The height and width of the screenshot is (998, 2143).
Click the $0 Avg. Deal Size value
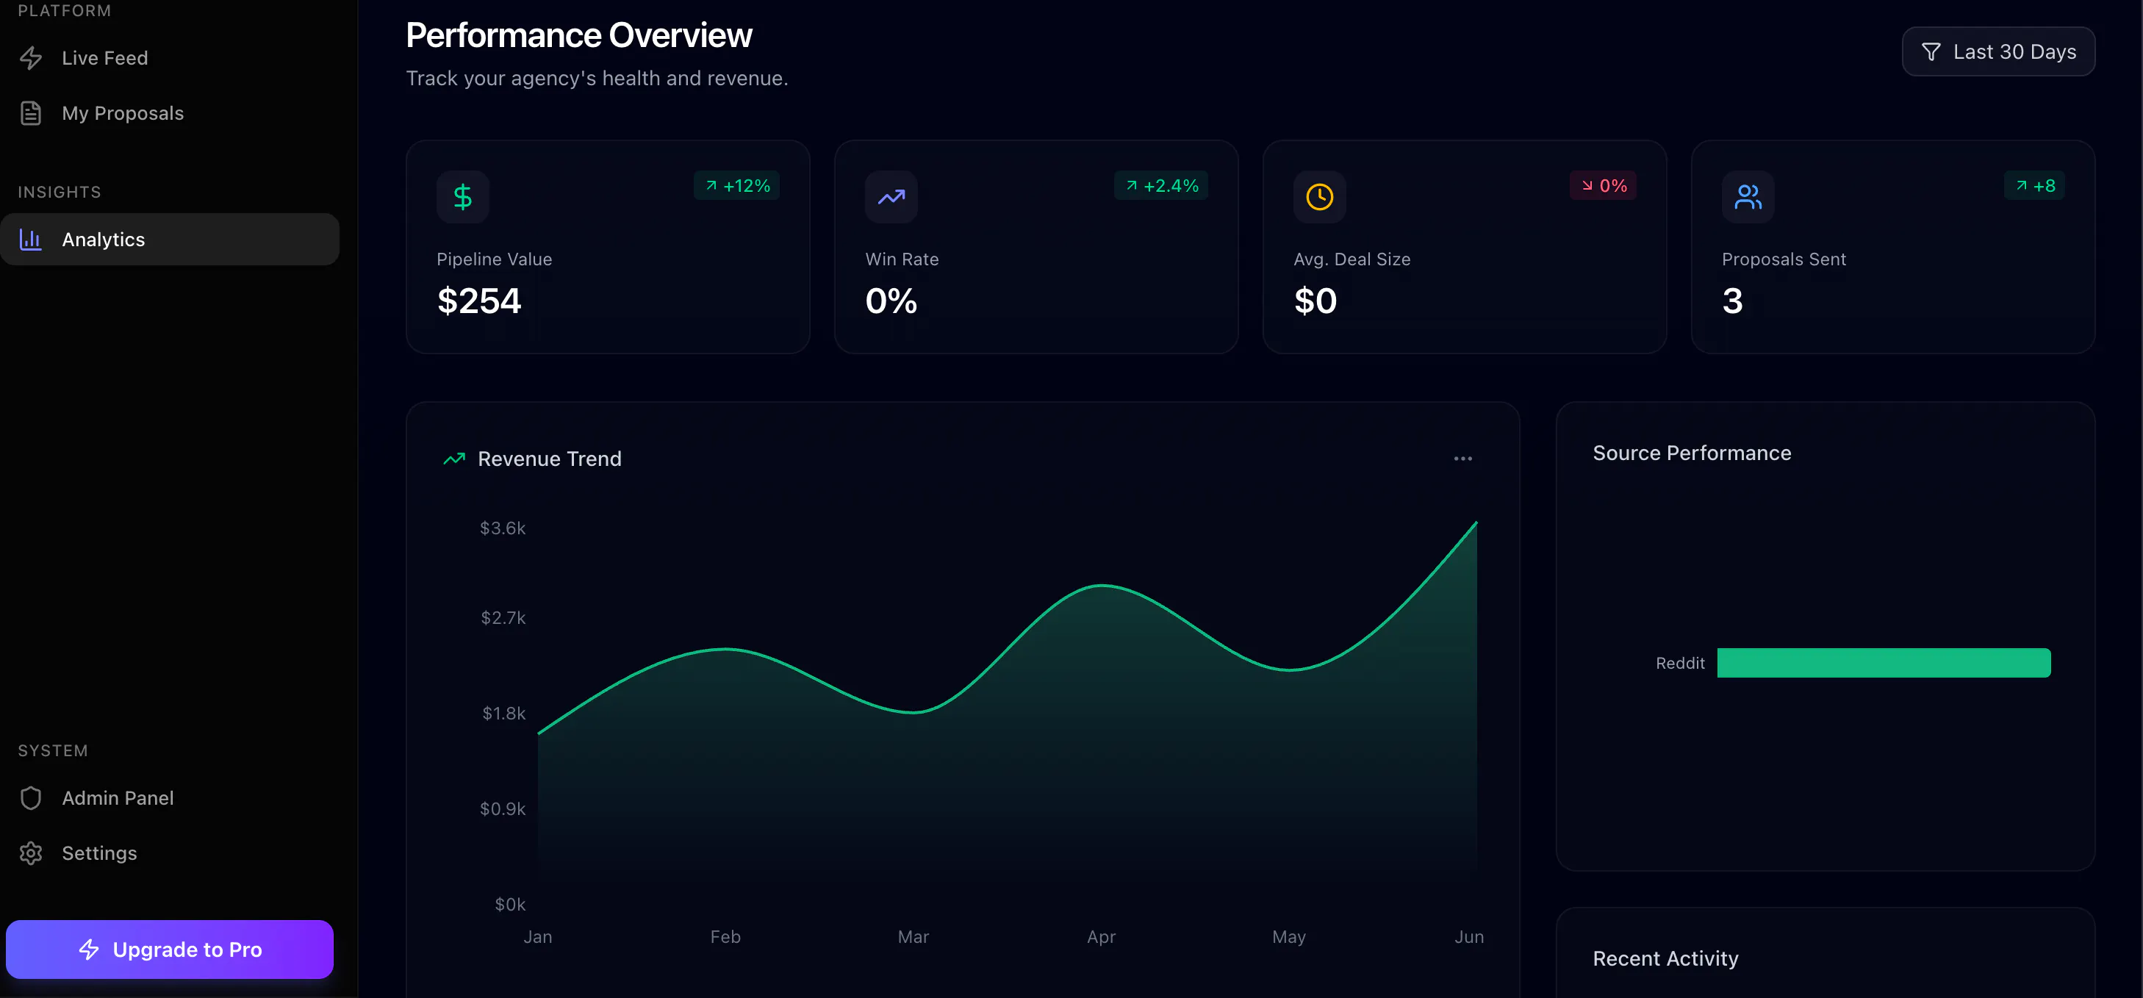1315,301
